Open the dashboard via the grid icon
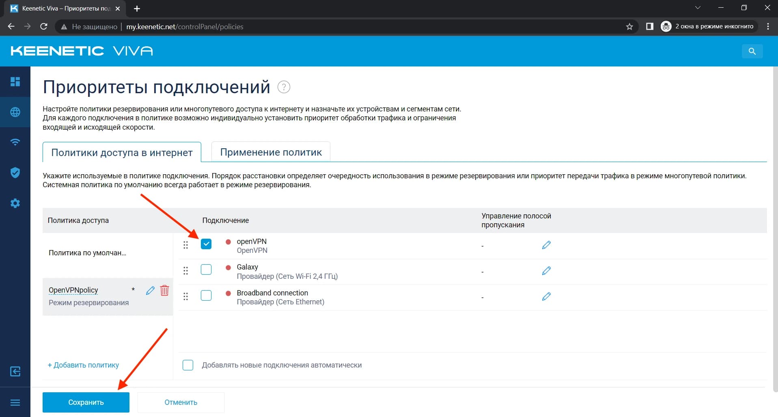Screen dimensions: 778x417 [15, 81]
